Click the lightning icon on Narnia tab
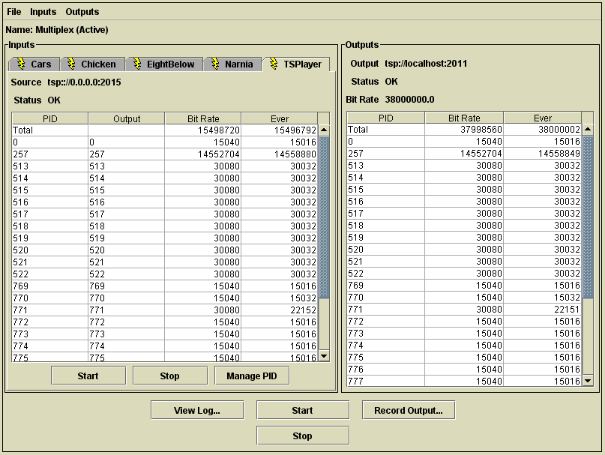 pos(215,64)
